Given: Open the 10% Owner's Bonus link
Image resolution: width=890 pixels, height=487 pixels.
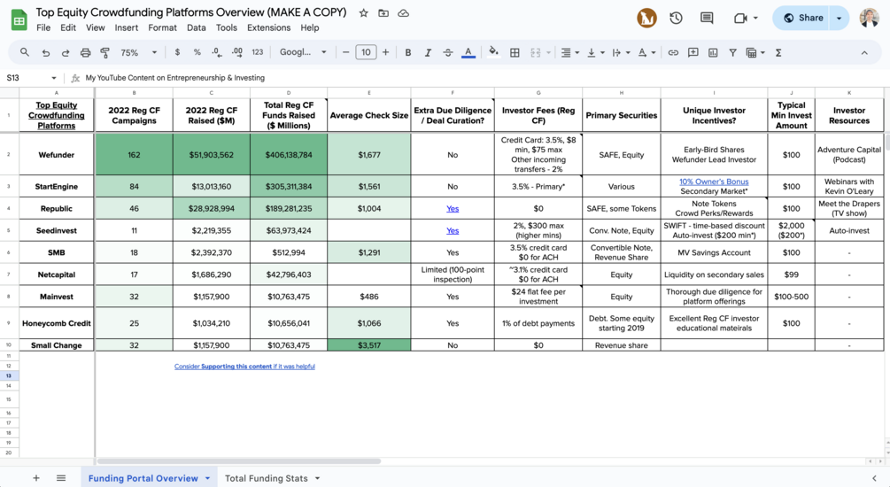Looking at the screenshot, I should pyautogui.click(x=714, y=182).
